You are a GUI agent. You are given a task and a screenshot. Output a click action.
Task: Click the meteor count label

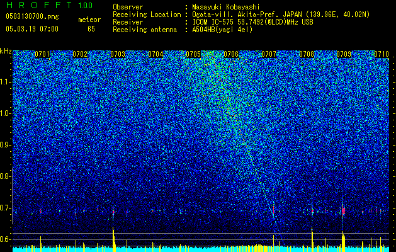[89, 20]
